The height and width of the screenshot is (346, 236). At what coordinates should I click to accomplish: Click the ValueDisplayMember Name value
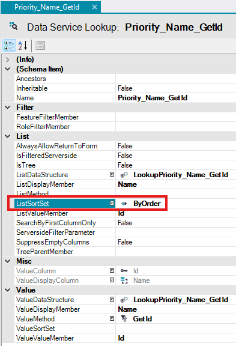point(127,309)
